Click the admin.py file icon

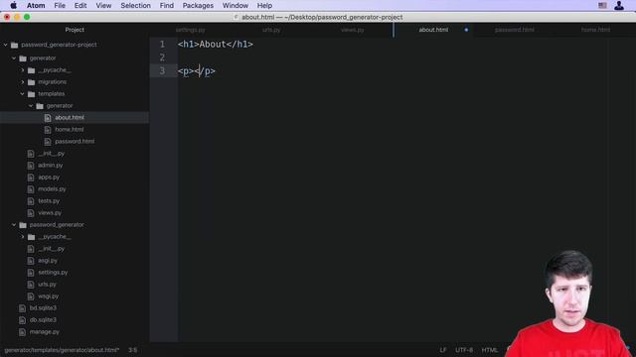coord(31,166)
